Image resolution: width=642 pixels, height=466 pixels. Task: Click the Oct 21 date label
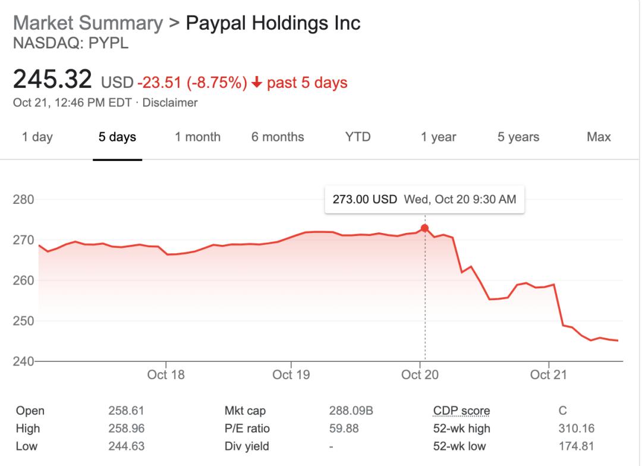[549, 375]
